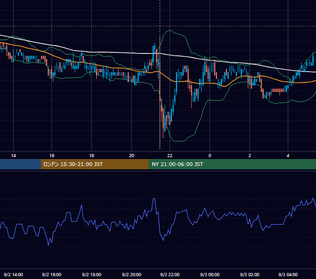Click the 9/3 00:00 label on indicator axis
Viewport: 316px width, 279px height.
(210, 274)
